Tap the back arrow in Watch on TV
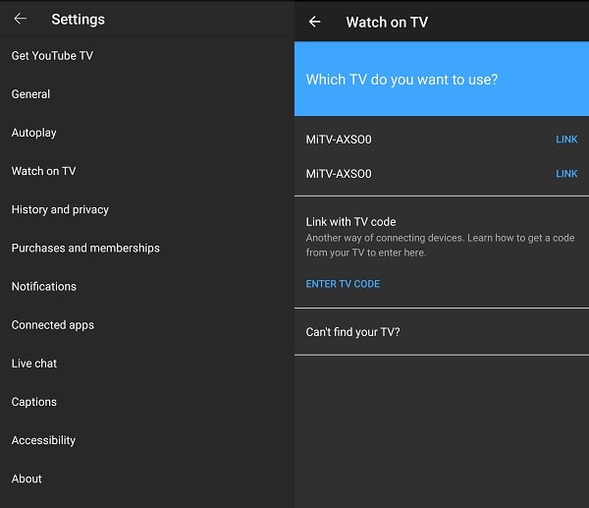The width and height of the screenshot is (589, 508). coord(314,22)
